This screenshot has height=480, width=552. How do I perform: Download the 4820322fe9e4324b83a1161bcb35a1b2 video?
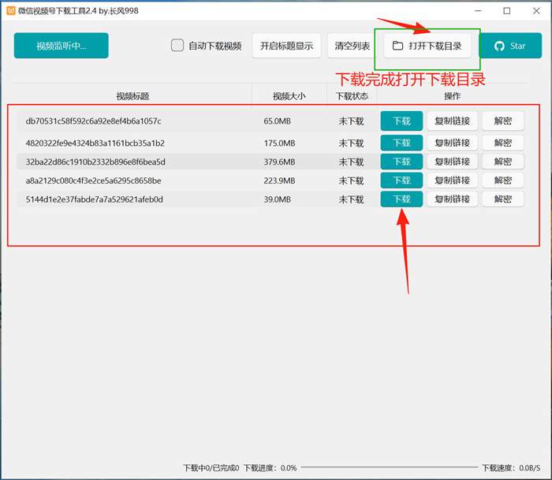click(x=401, y=143)
